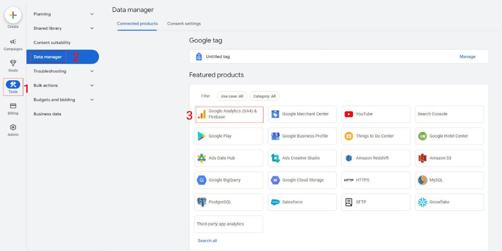Viewport: 502px width, 251px height.
Task: Click the Google Hotel Center bed icon
Action: click(423, 136)
